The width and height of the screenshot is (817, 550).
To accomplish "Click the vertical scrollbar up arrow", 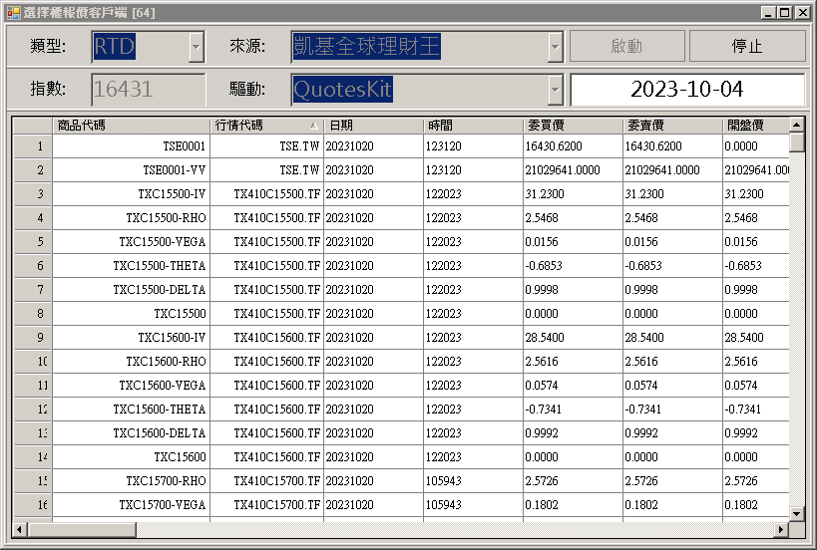I will click(x=797, y=125).
